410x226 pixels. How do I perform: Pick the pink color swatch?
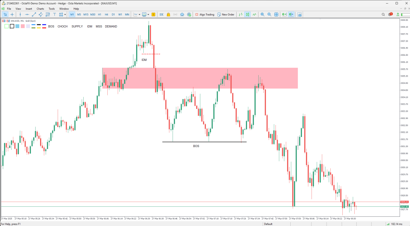click(x=23, y=26)
